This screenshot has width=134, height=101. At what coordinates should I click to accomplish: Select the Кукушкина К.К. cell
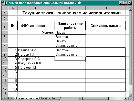[36, 63]
